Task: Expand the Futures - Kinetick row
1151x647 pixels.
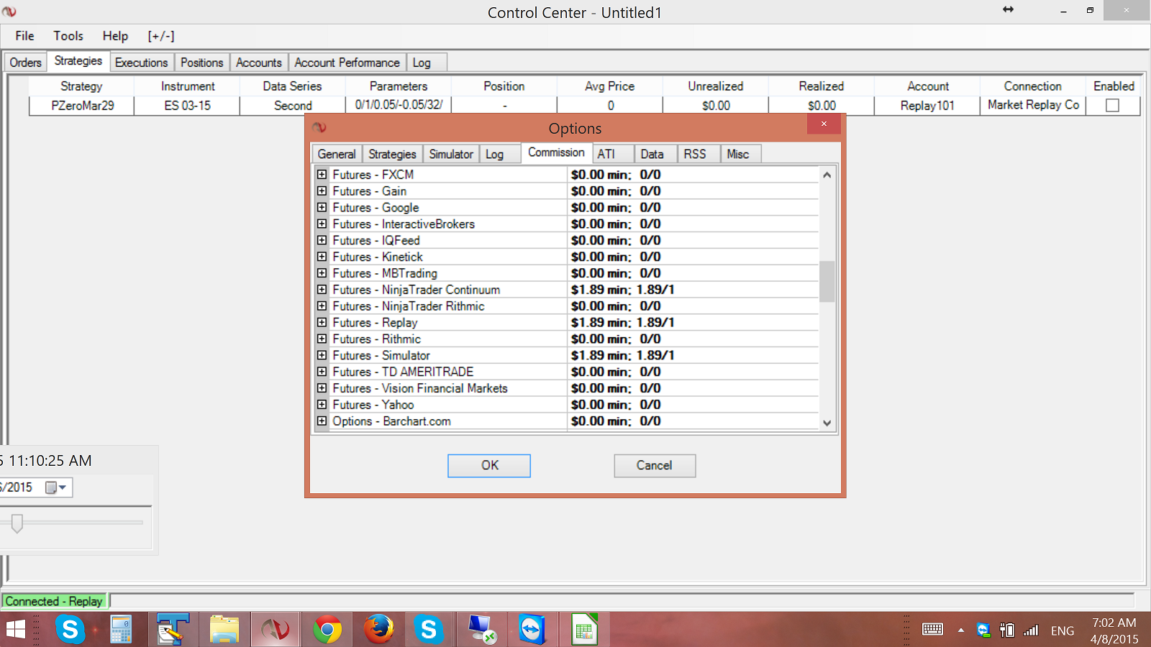Action: pyautogui.click(x=322, y=257)
